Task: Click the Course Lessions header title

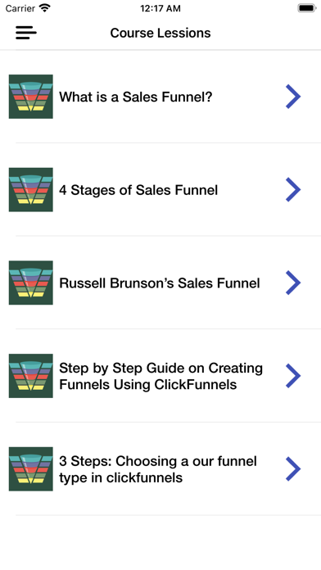Action: [x=160, y=33]
